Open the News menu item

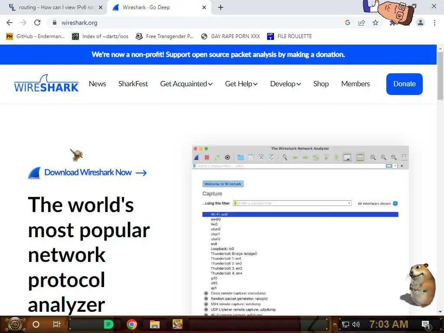click(98, 84)
